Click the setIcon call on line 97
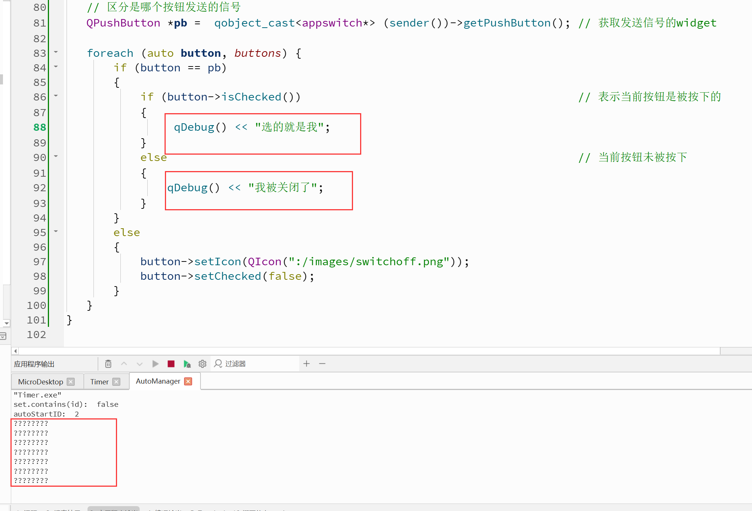The height and width of the screenshot is (511, 752). pyautogui.click(x=217, y=262)
